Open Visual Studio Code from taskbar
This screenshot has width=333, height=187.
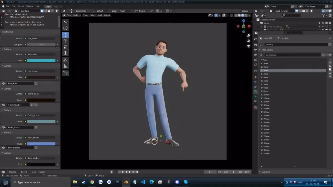coord(143,182)
